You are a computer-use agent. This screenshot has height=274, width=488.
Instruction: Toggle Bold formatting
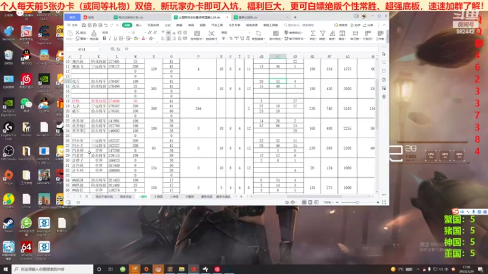[x=104, y=38]
